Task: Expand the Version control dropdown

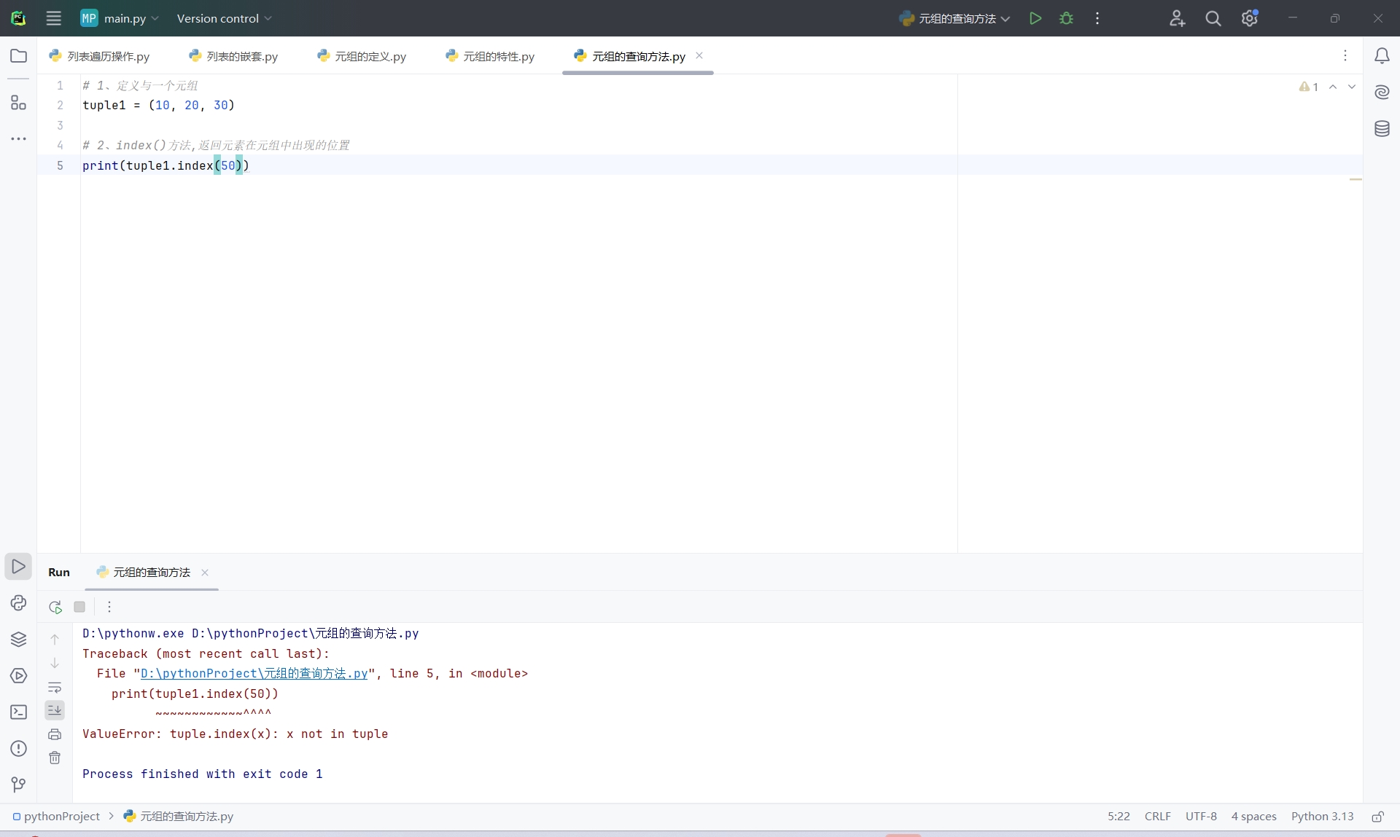Action: (224, 18)
